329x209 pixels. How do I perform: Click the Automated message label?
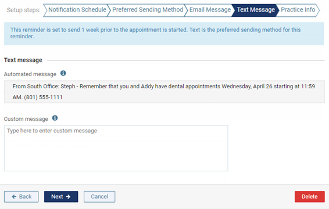tap(30, 74)
